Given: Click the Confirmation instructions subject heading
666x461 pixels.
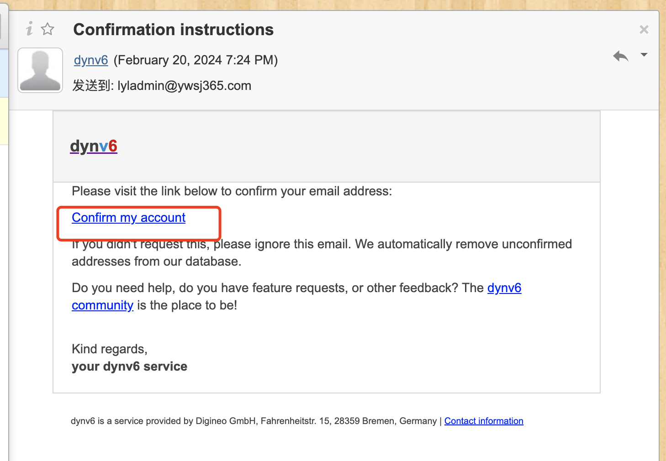Looking at the screenshot, I should point(173,30).
